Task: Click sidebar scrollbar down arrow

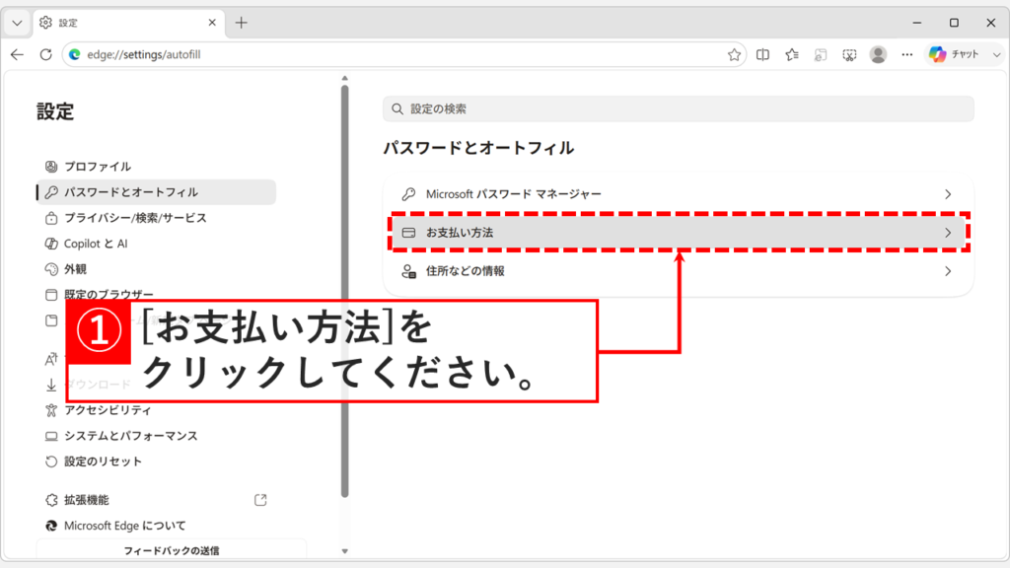Action: [344, 551]
